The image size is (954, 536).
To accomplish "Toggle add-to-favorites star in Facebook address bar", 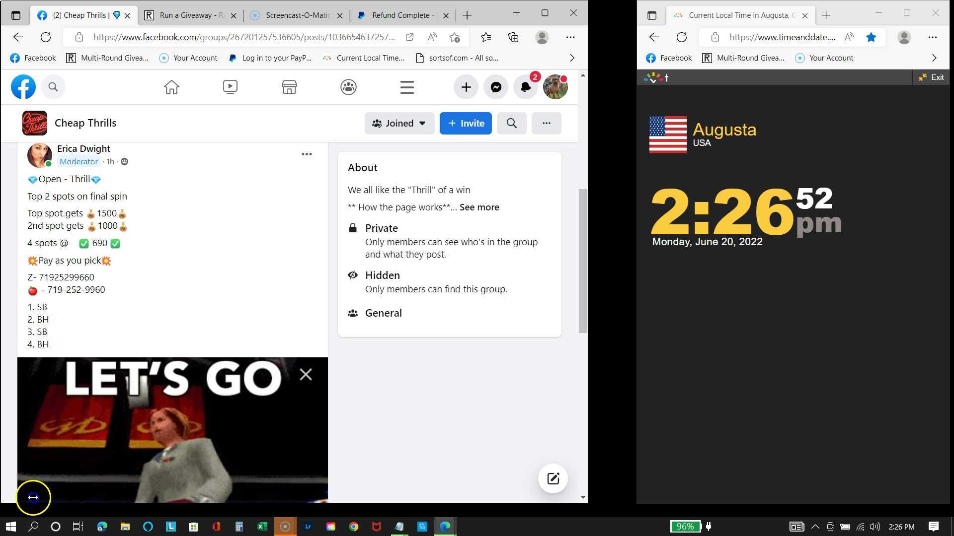I will click(x=454, y=37).
